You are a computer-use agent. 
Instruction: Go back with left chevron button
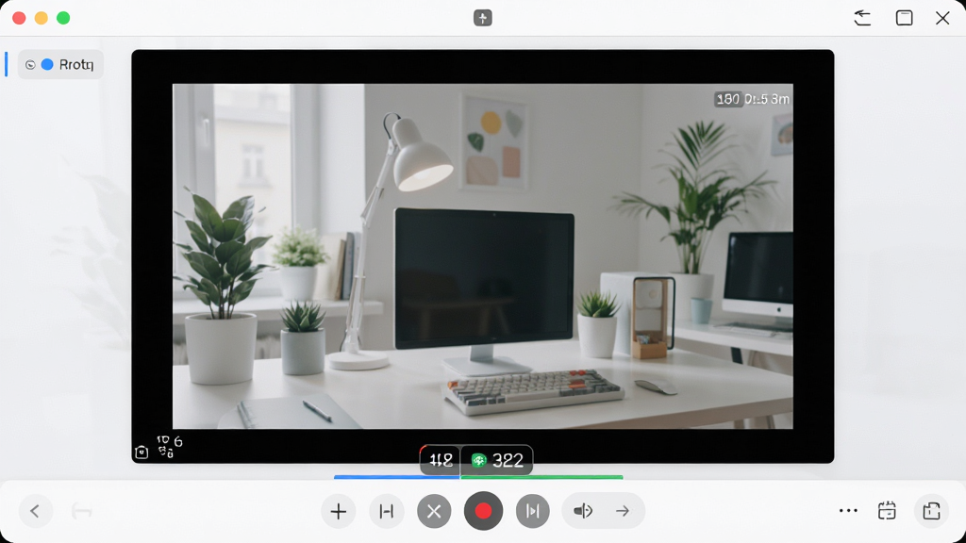click(x=35, y=511)
